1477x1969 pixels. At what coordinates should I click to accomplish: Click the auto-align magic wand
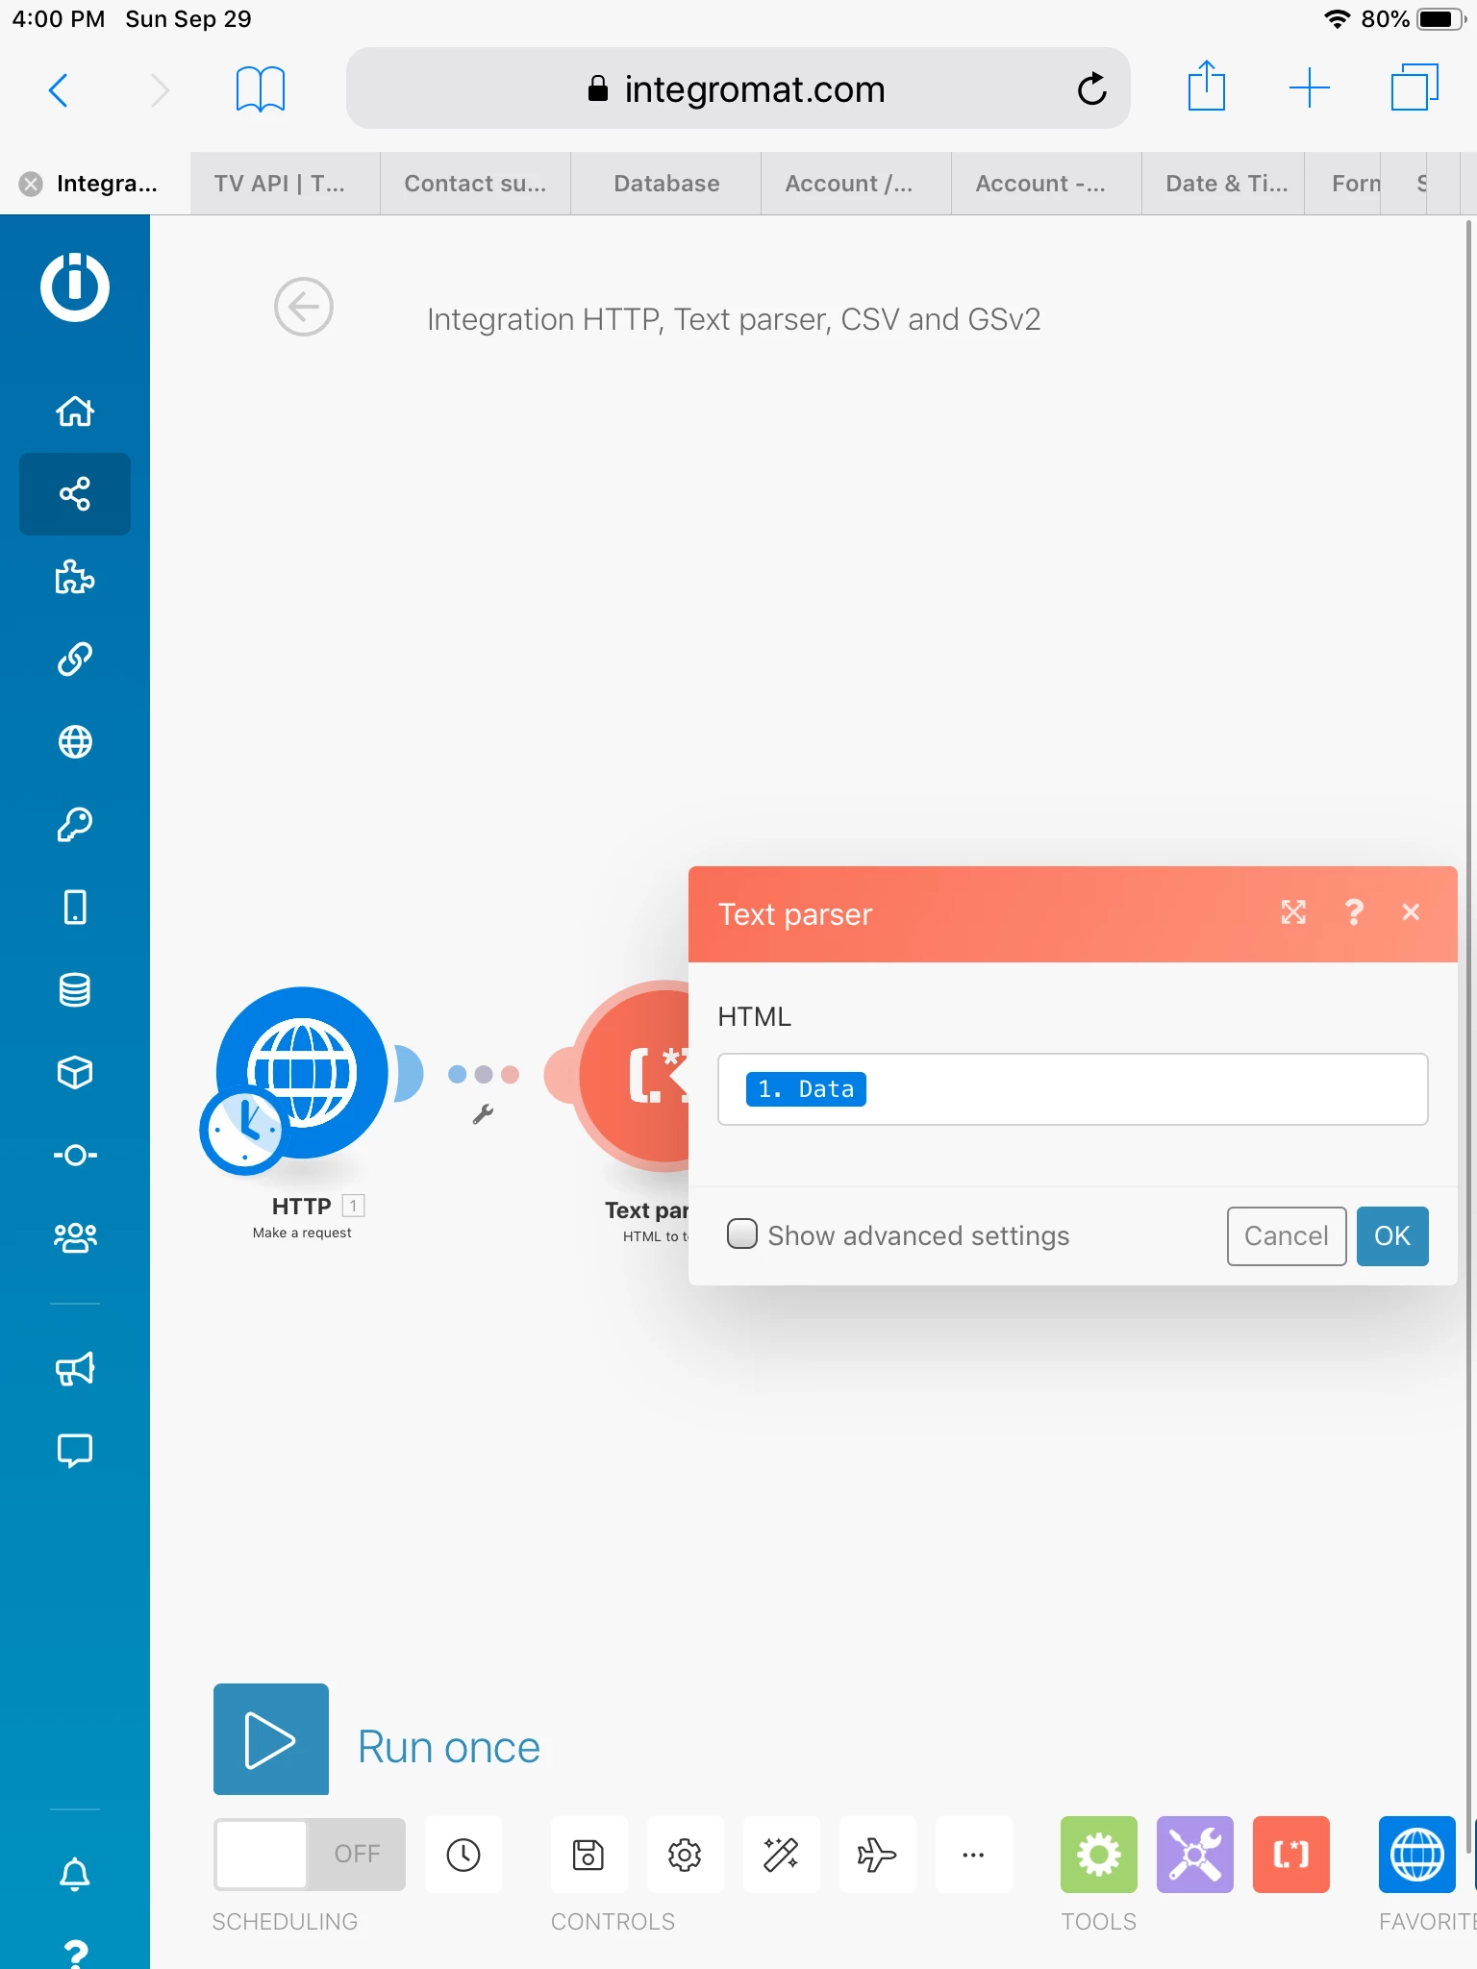(781, 1855)
